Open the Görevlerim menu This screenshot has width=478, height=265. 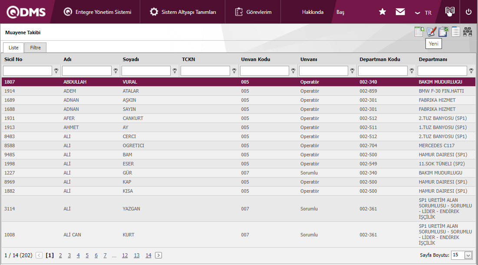coord(253,12)
